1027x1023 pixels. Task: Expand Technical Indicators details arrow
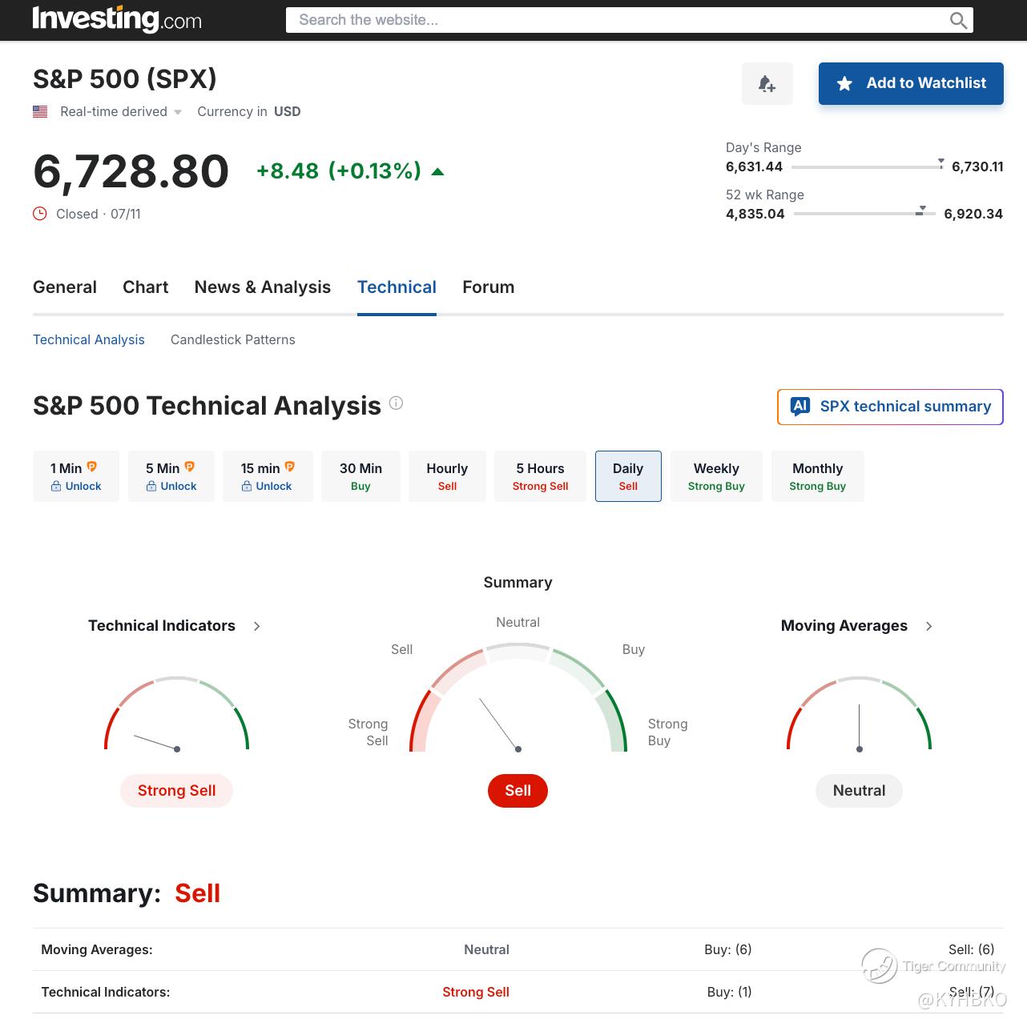[256, 626]
